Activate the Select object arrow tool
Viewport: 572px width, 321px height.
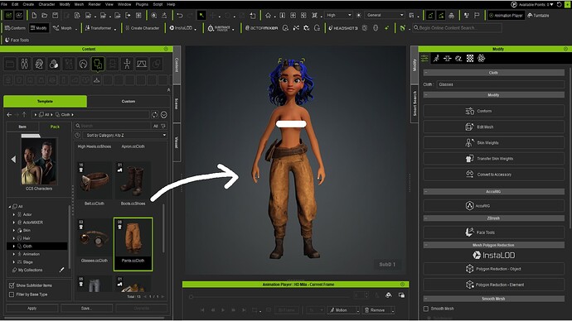(x=201, y=15)
